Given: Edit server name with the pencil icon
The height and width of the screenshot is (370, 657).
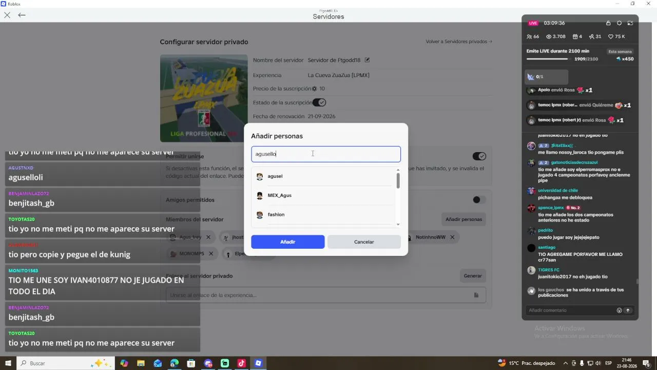Looking at the screenshot, I should click(x=367, y=60).
